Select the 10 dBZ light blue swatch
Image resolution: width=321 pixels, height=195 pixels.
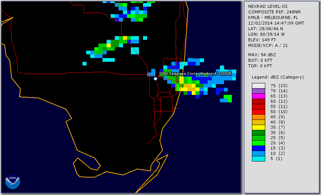[x=258, y=154]
